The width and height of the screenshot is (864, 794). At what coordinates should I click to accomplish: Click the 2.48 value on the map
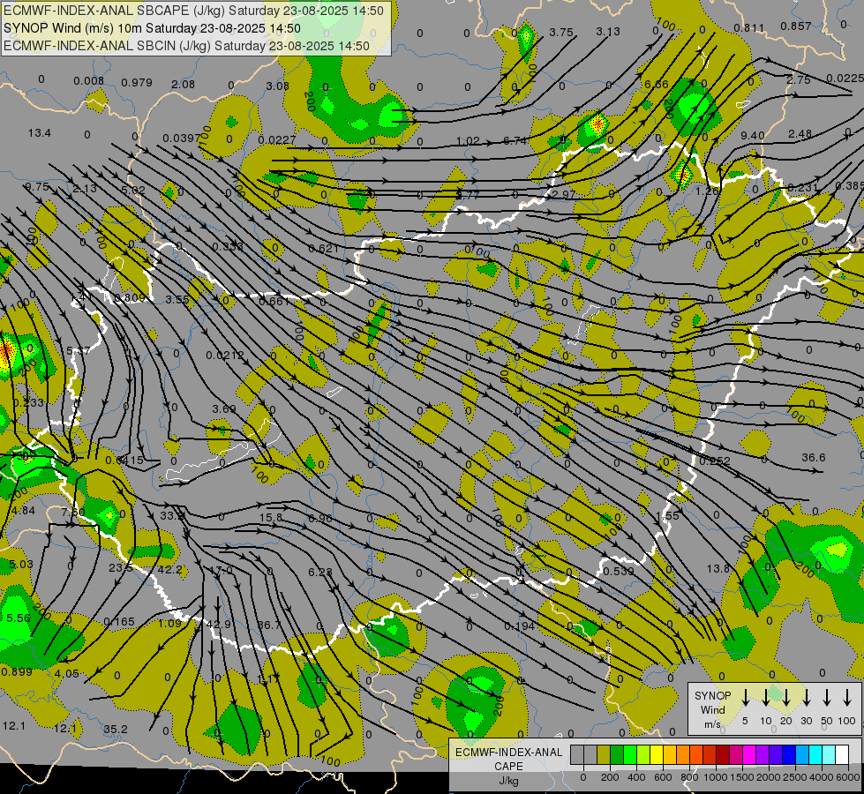pyautogui.click(x=800, y=133)
